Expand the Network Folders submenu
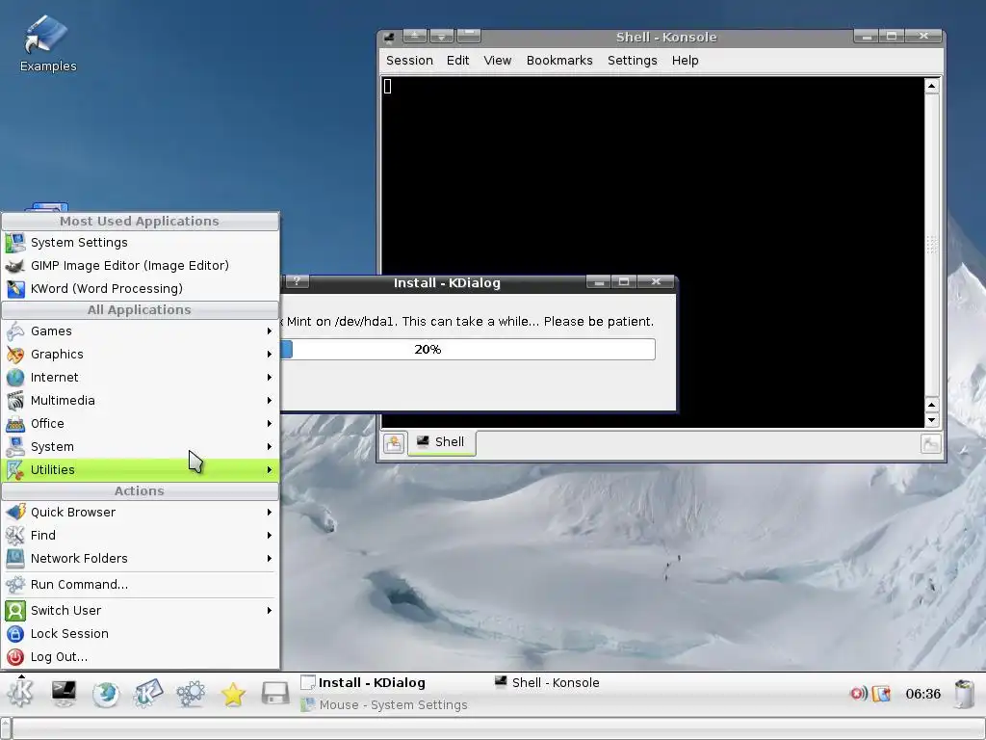 [x=140, y=559]
